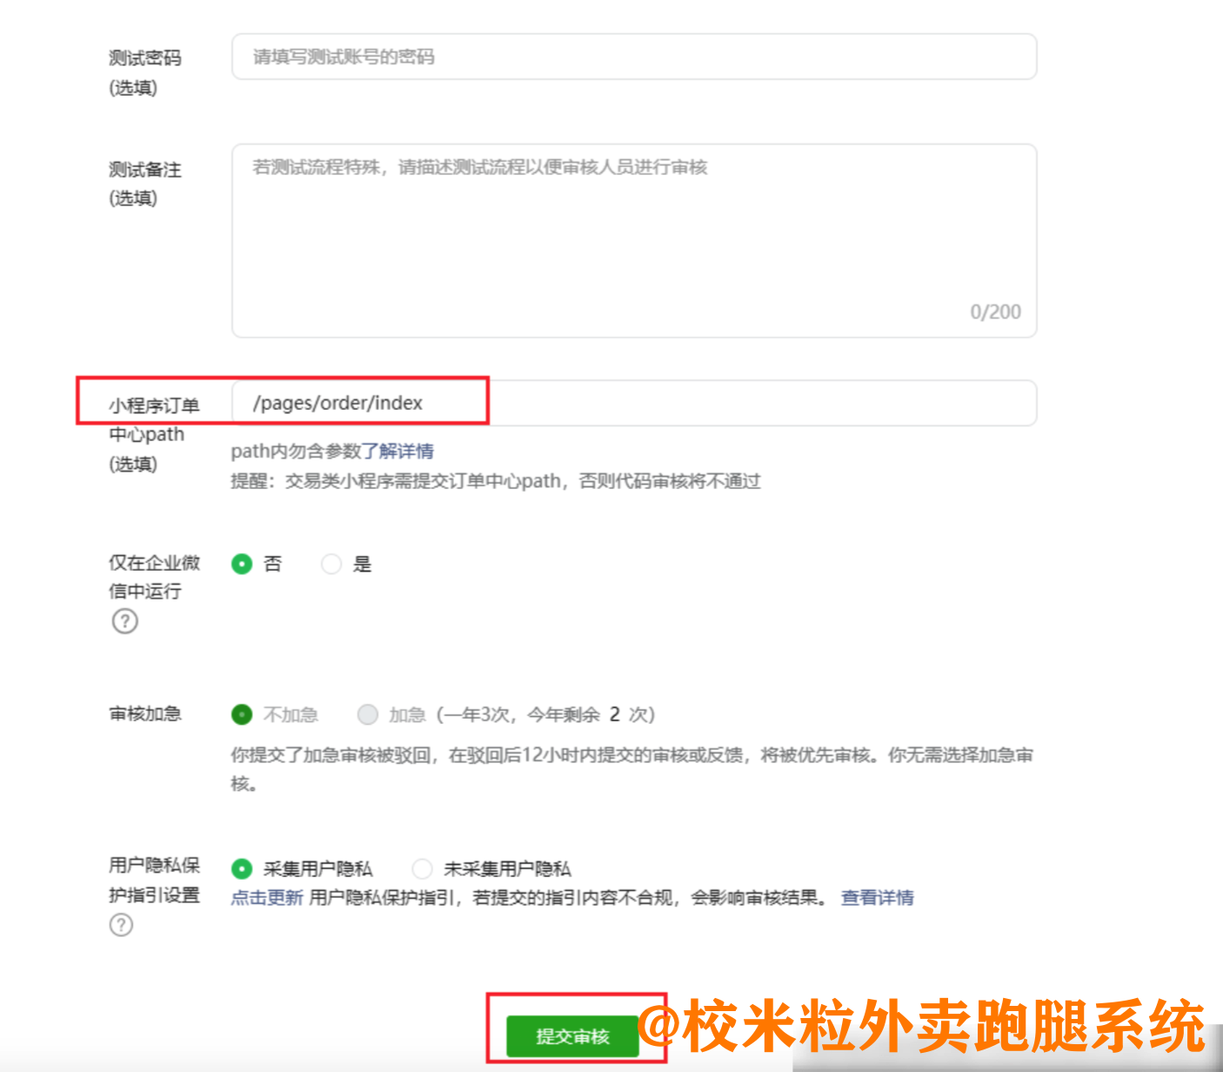The width and height of the screenshot is (1223, 1072).
Task: Click the help icon beside 仅在企业微信中运行
Action: [x=124, y=621]
